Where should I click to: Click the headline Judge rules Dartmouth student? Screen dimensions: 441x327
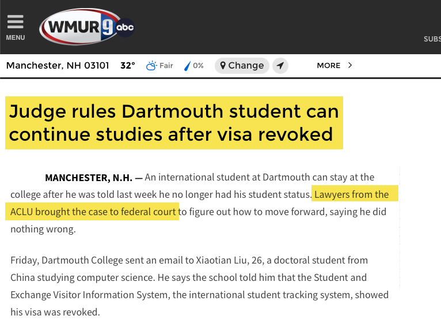(x=174, y=122)
